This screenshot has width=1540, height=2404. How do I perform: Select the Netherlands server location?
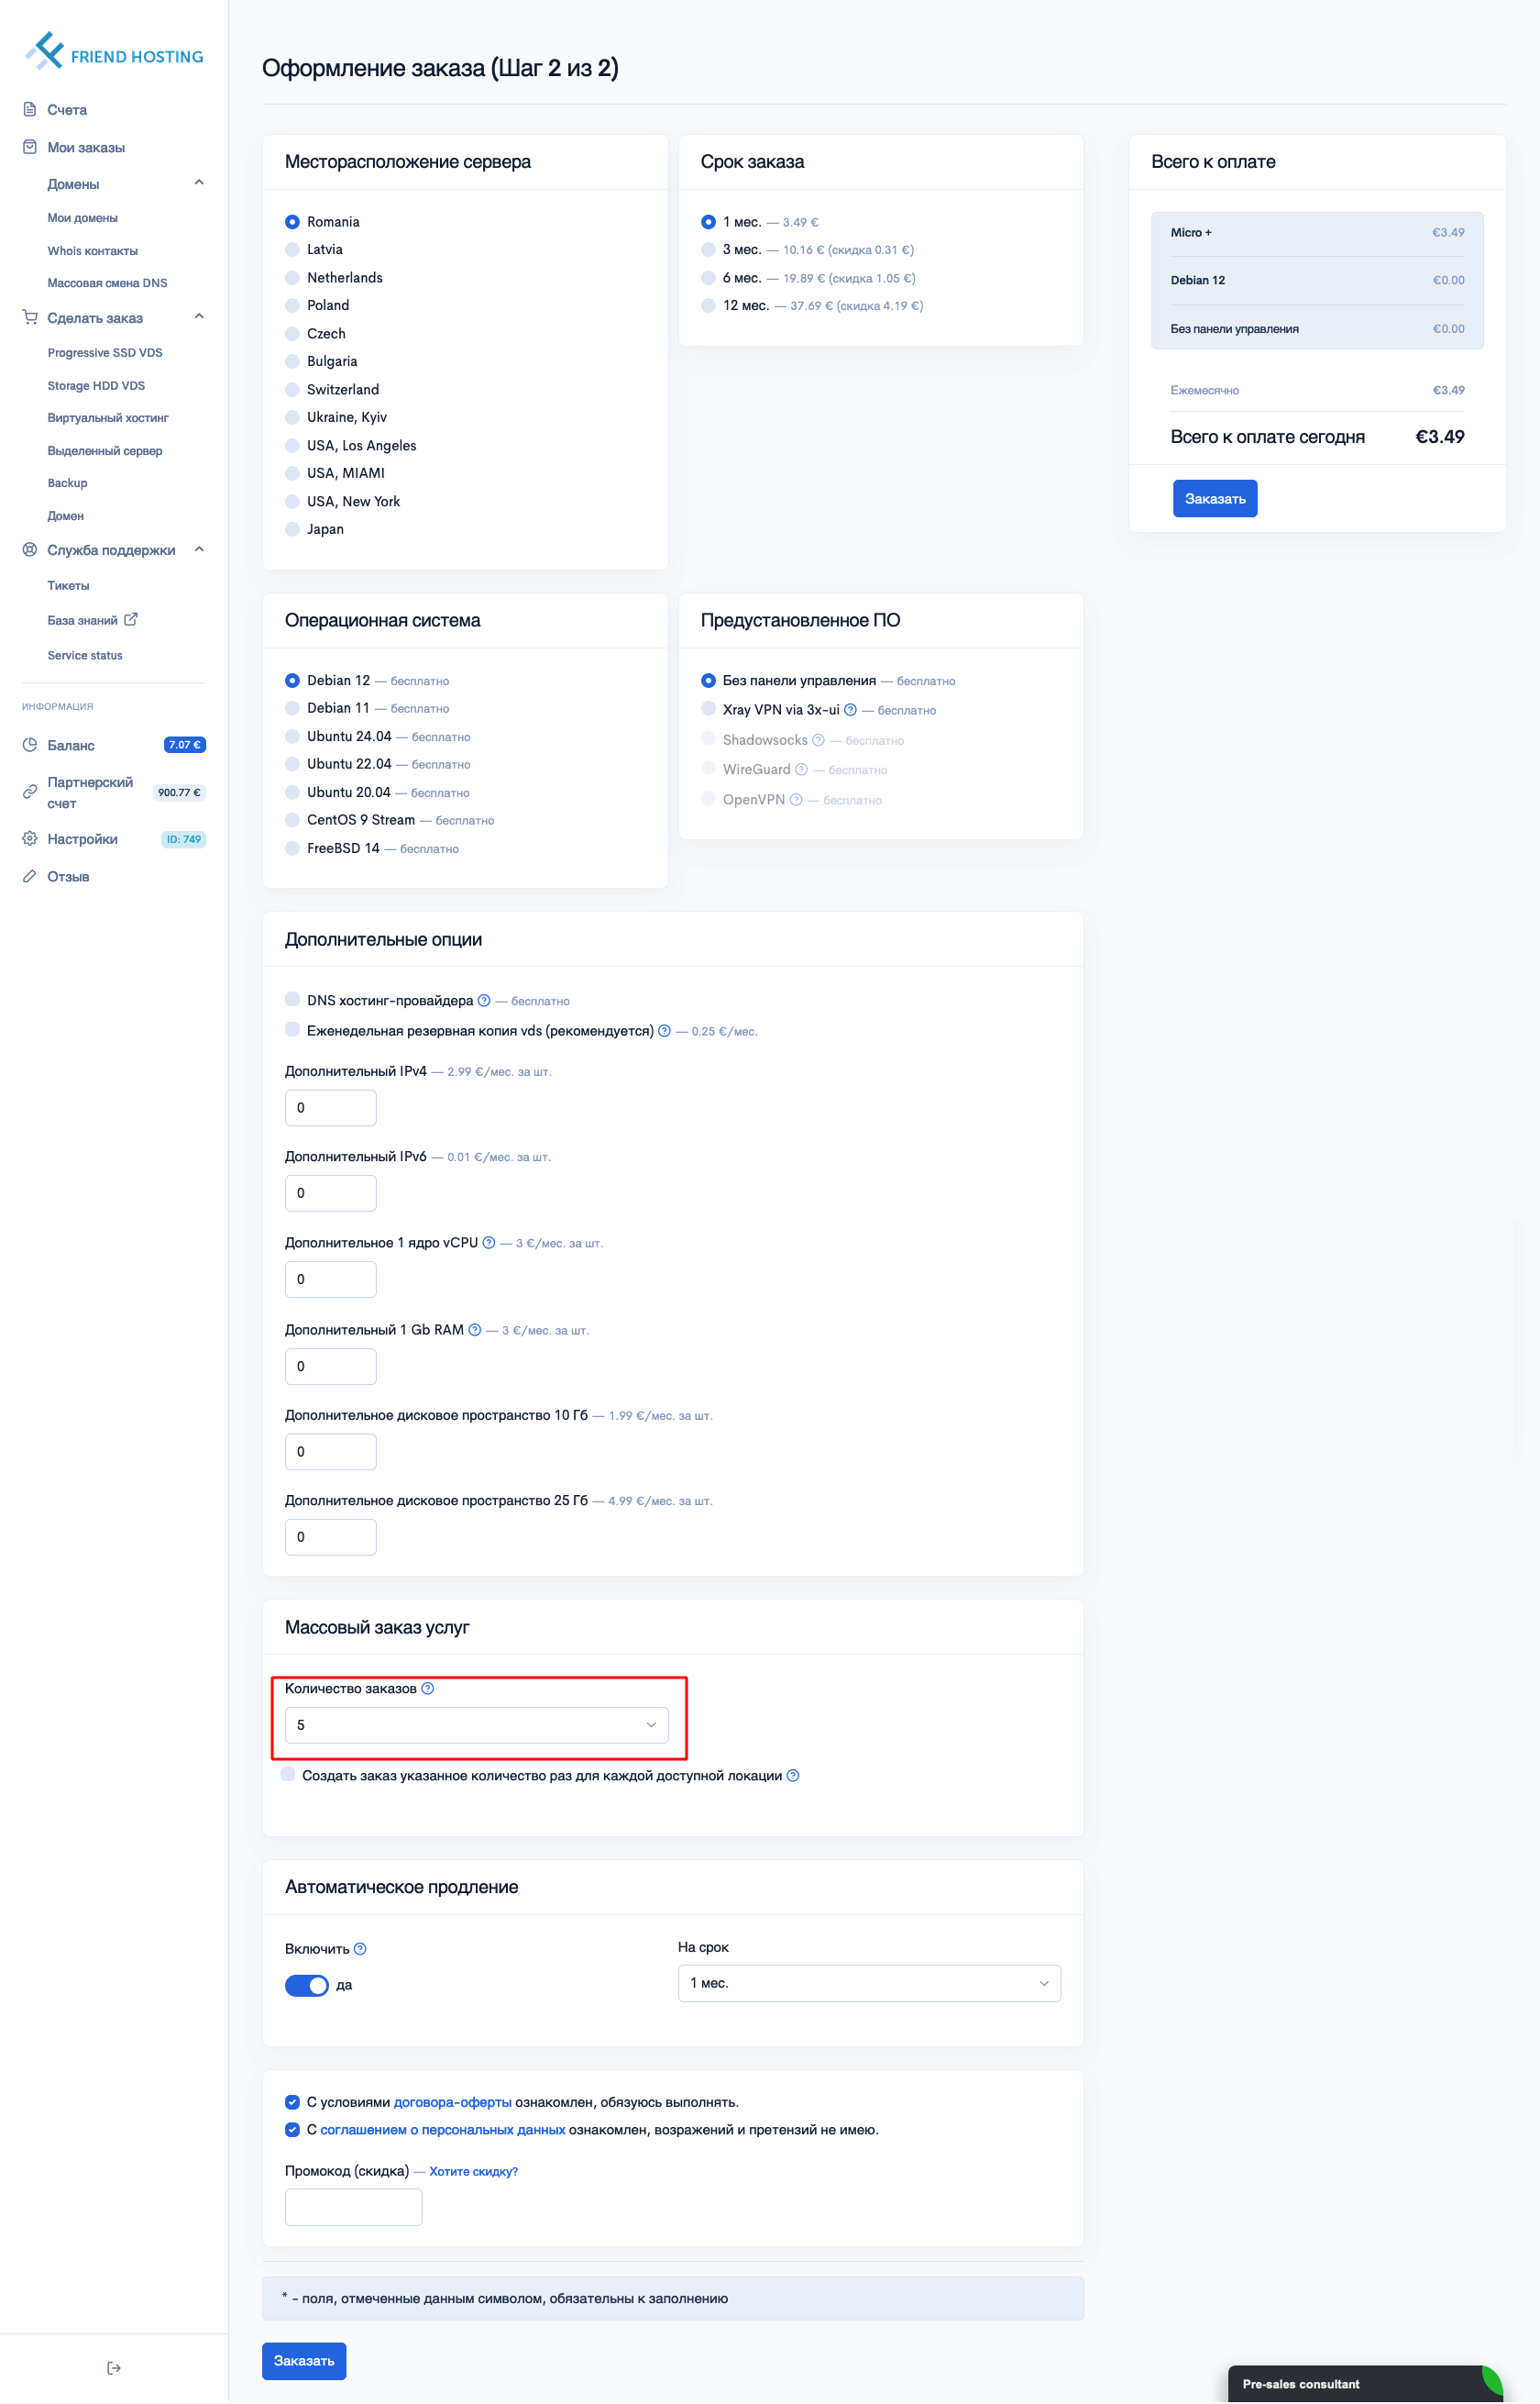[x=293, y=277]
